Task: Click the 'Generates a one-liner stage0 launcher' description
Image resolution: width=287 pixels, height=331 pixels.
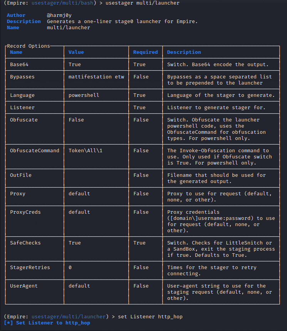Action: click(122, 22)
